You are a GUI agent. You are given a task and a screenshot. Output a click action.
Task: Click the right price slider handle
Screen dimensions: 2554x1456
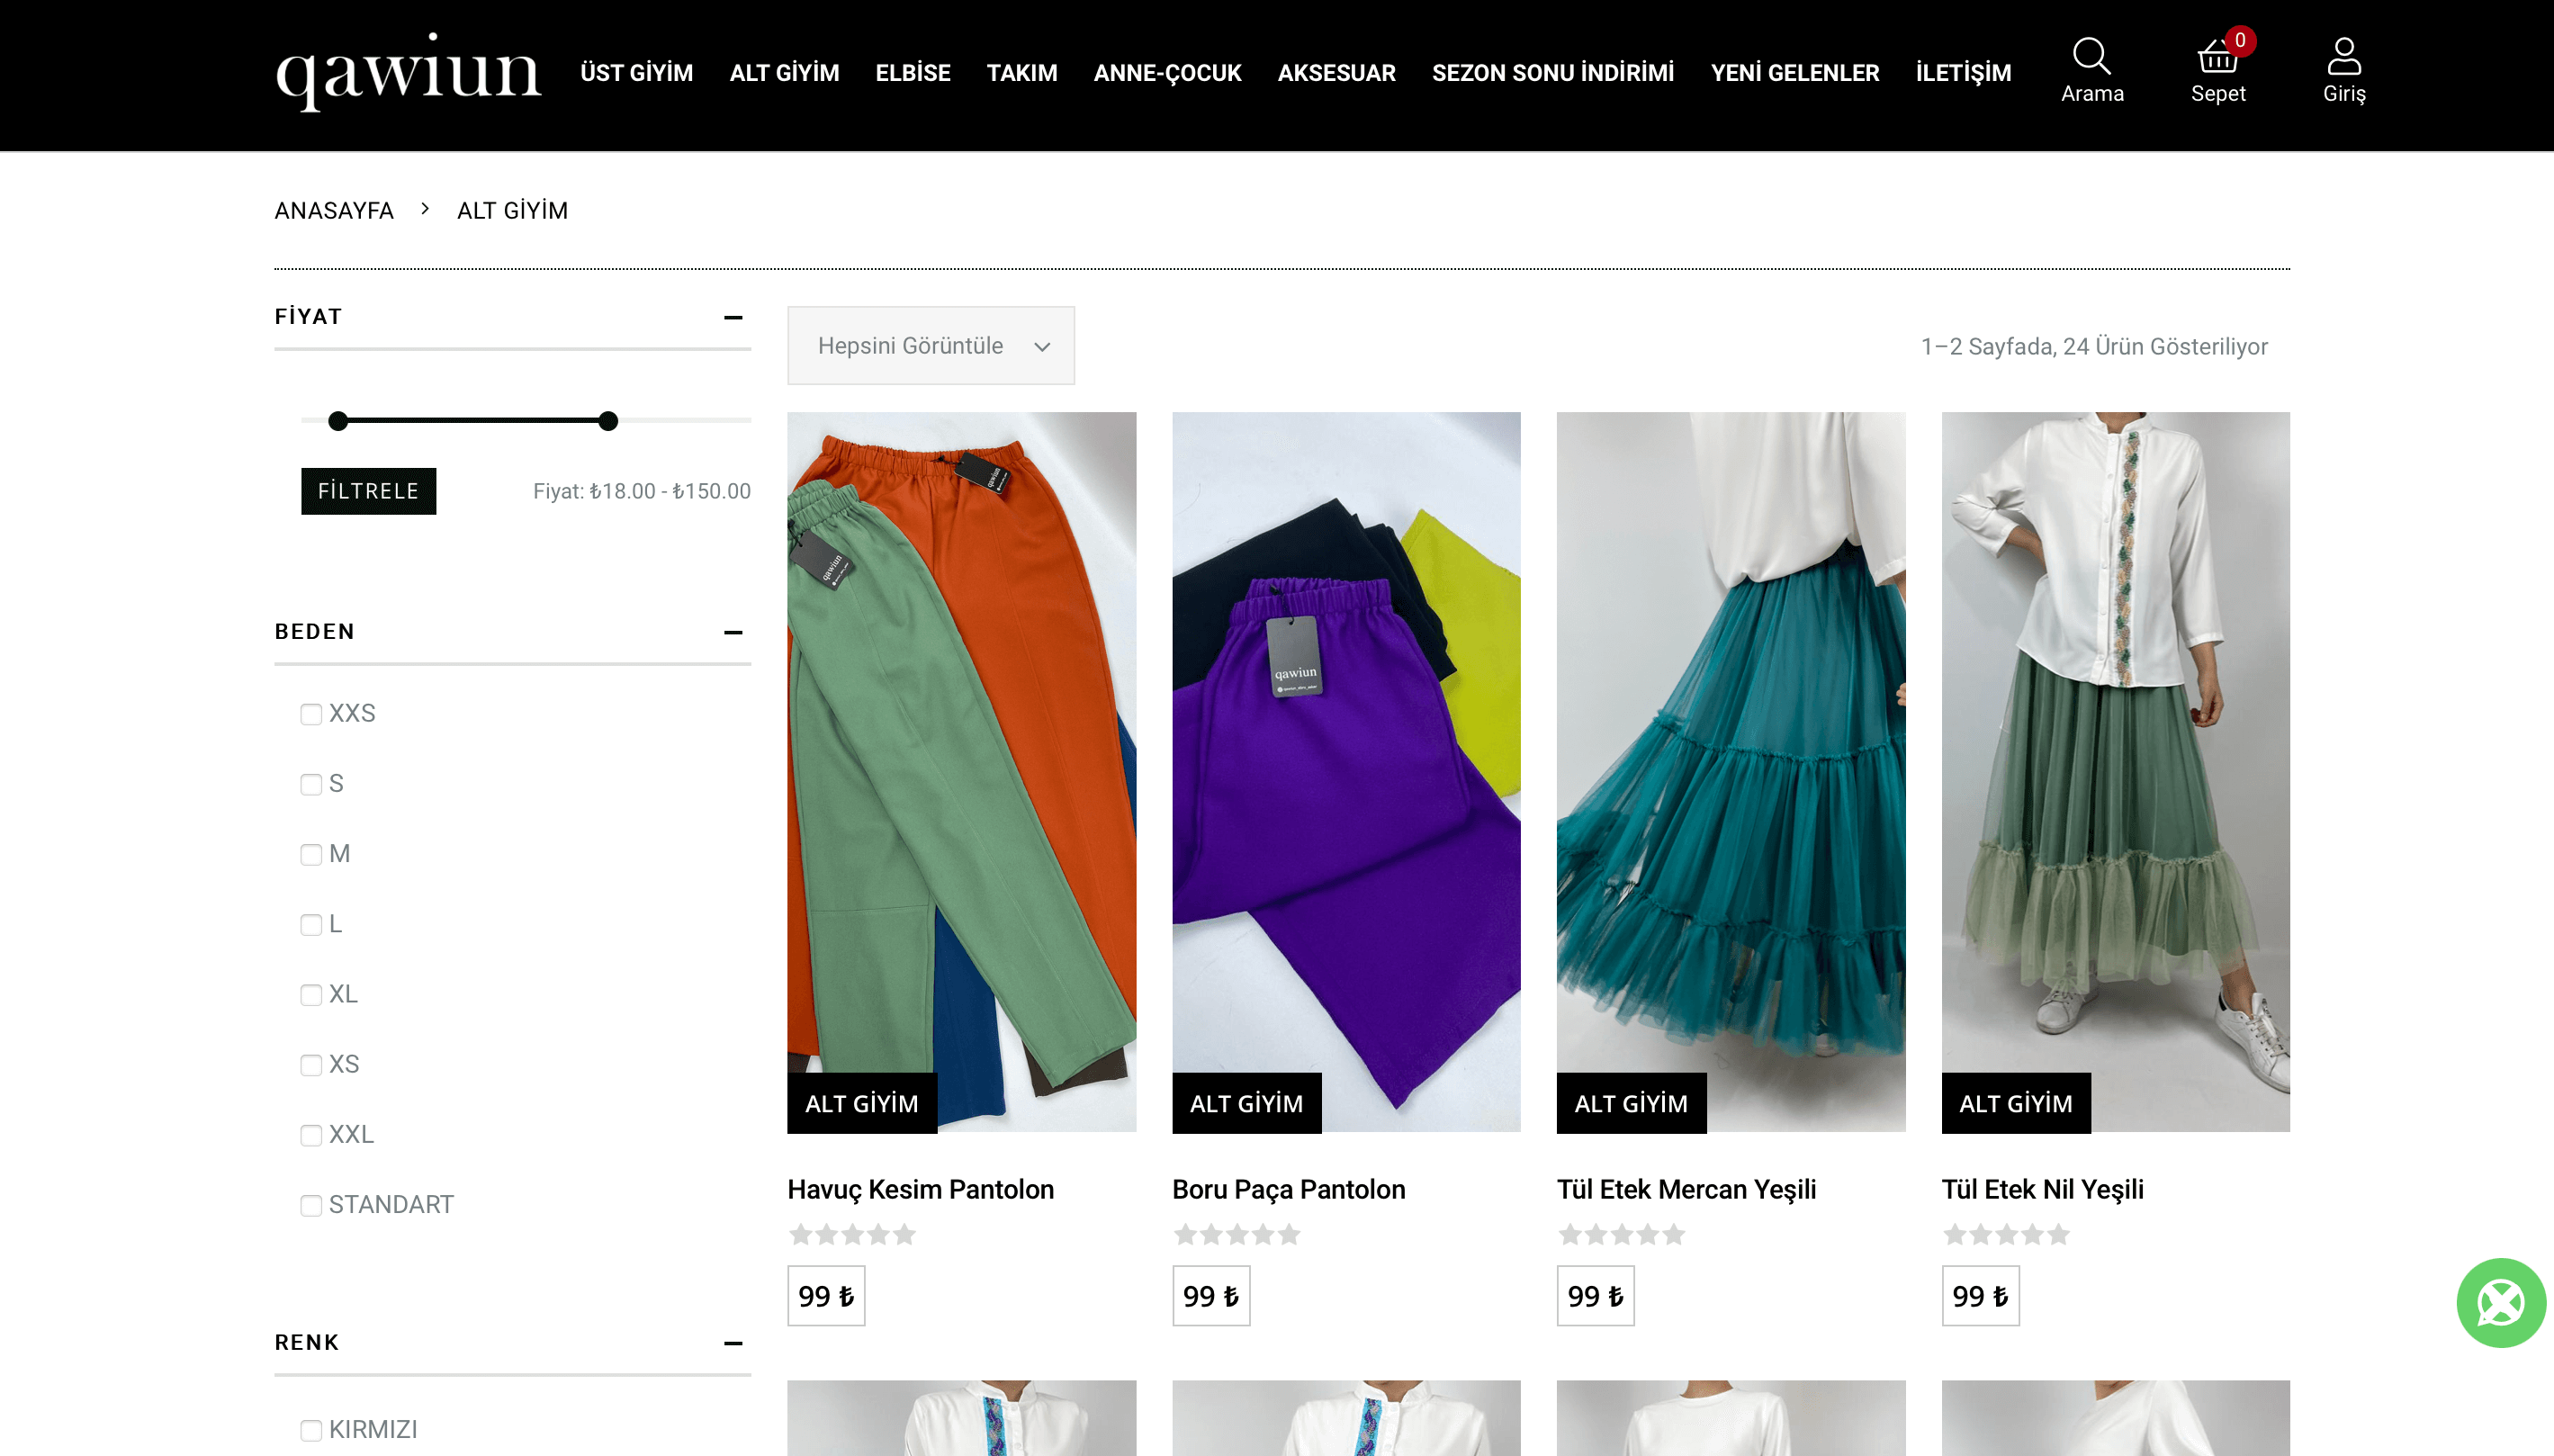[x=608, y=421]
